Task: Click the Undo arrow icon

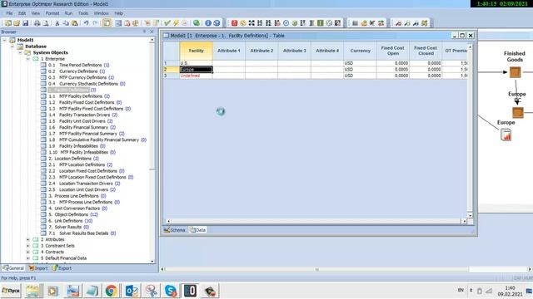Action: [86, 23]
